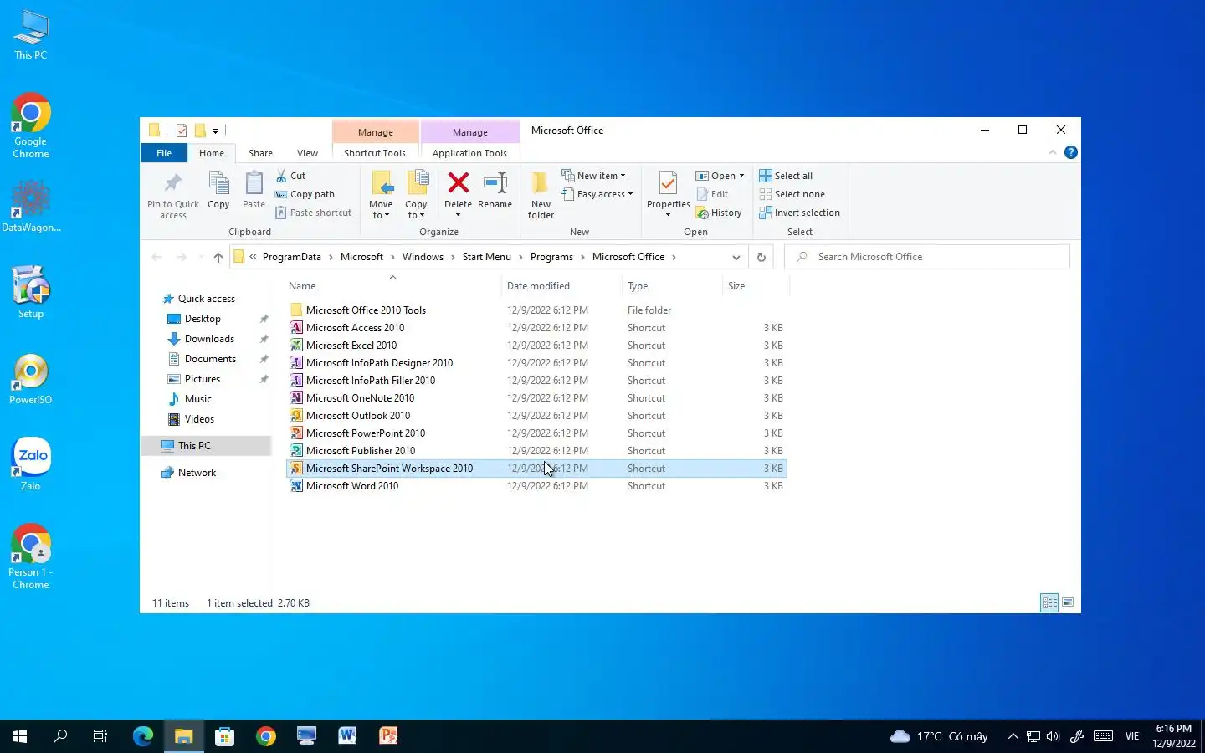Screen dimensions: 1205x753
Task: Open Customize Quick Access Toolbar dropdown
Action: [215, 131]
